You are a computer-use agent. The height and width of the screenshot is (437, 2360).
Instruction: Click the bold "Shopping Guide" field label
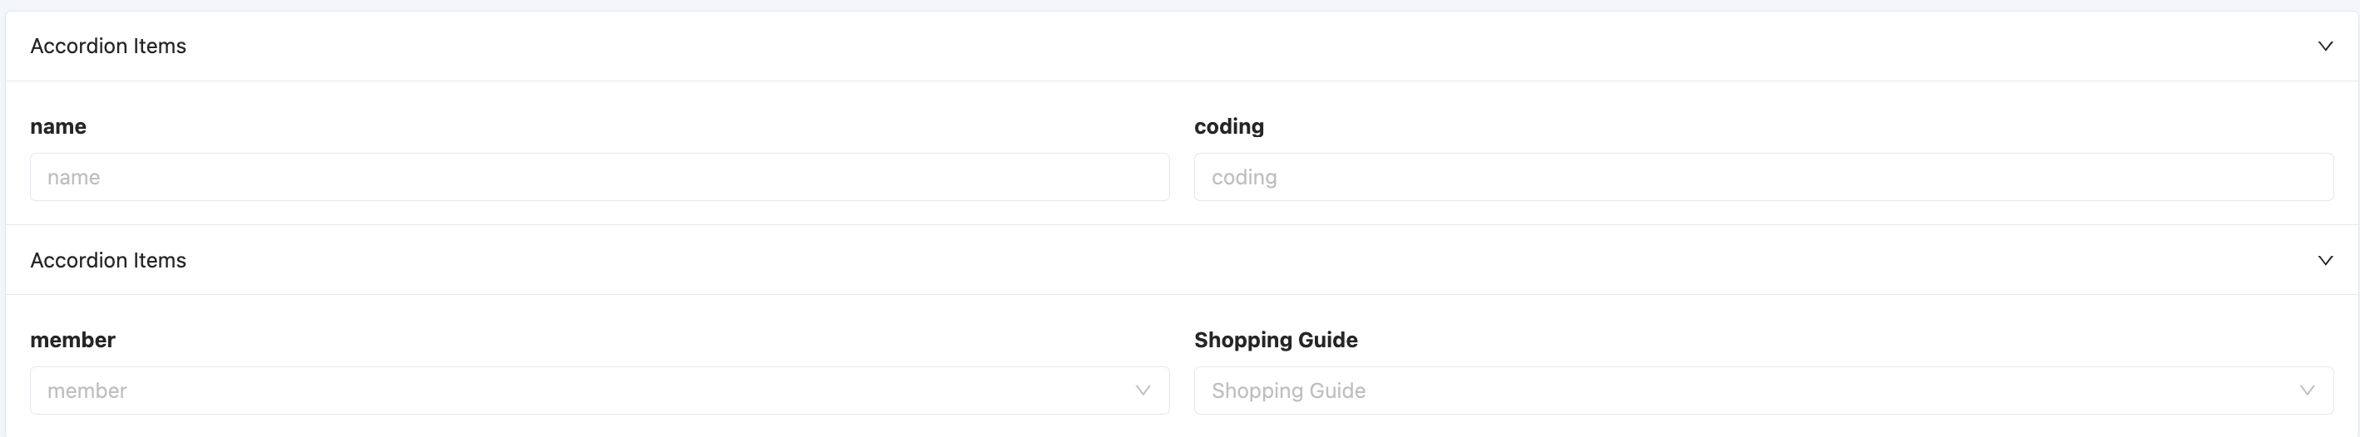pyautogui.click(x=1275, y=340)
